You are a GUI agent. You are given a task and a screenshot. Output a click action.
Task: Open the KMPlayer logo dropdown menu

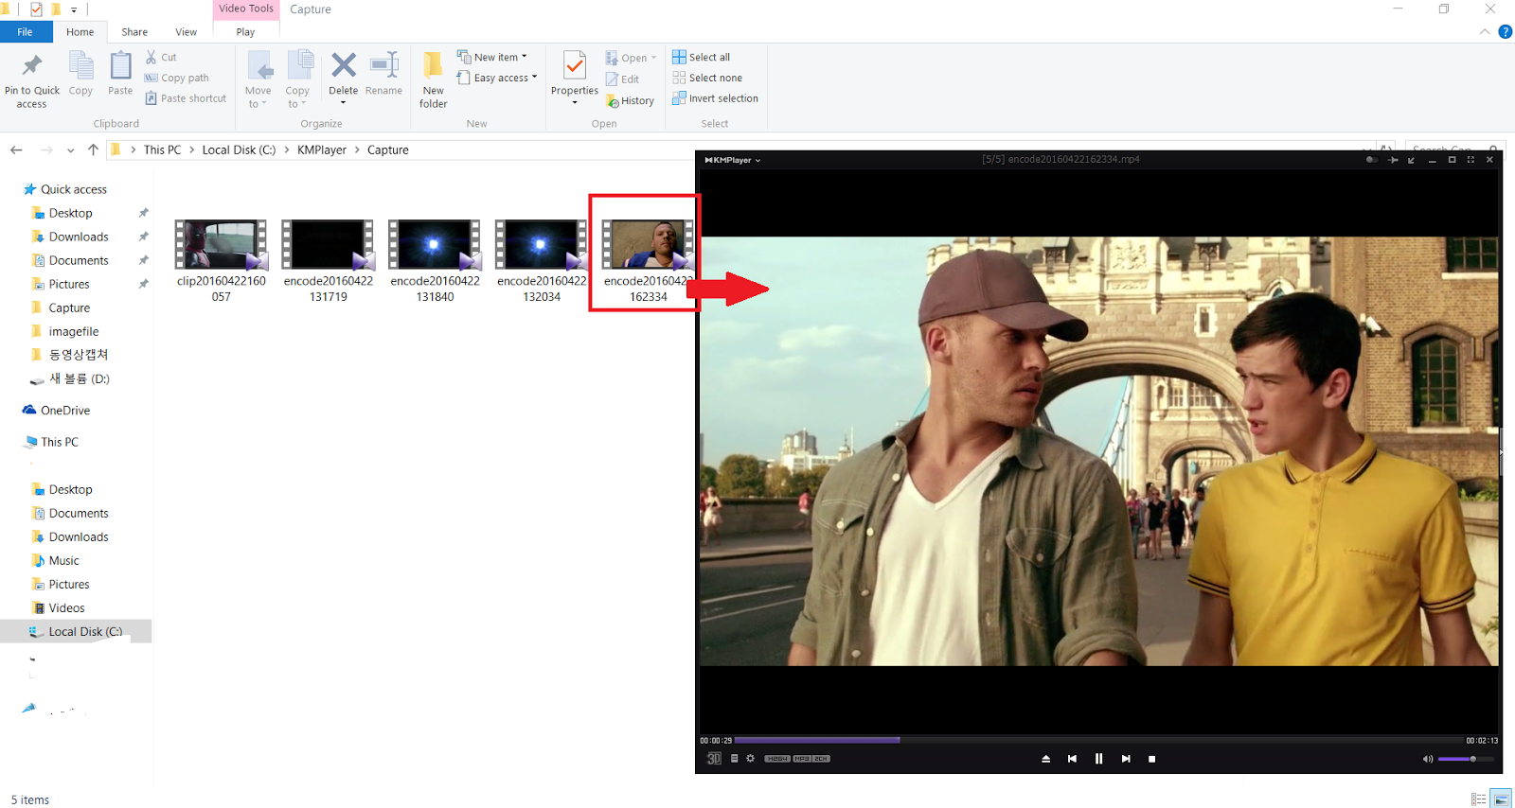(733, 160)
